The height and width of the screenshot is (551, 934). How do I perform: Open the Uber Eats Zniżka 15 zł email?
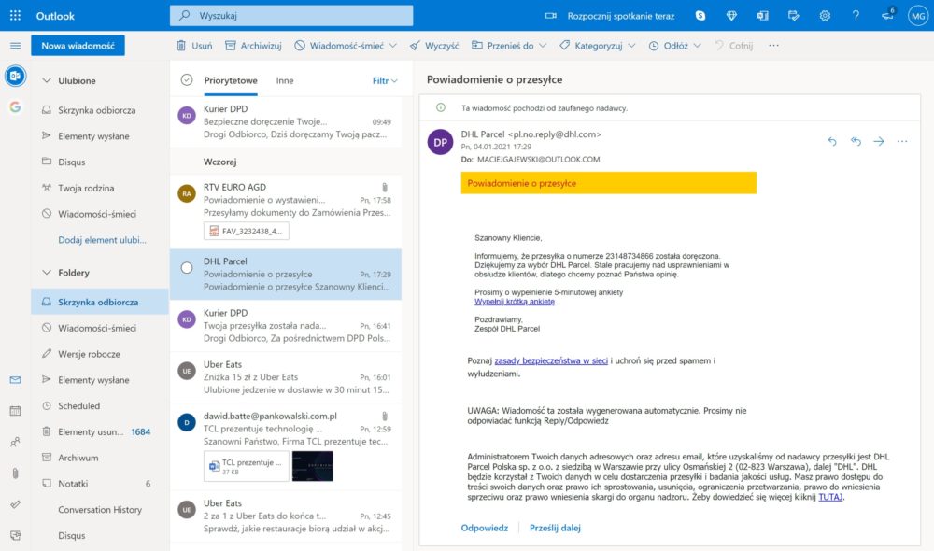click(286, 377)
